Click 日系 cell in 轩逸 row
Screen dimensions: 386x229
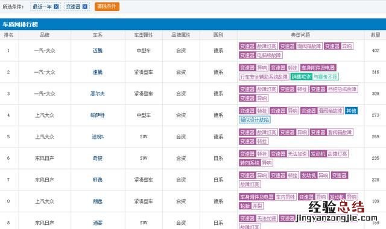point(218,180)
